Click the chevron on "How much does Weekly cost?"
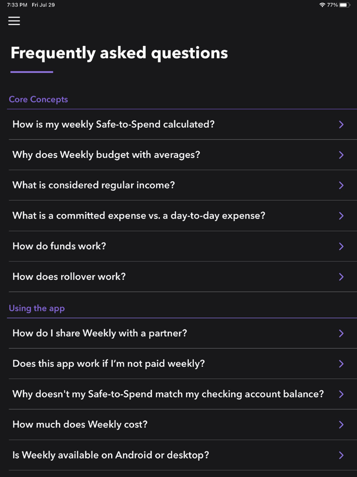 [342, 424]
